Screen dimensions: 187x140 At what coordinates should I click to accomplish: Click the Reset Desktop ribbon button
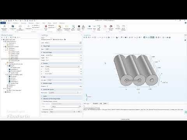(123, 28)
